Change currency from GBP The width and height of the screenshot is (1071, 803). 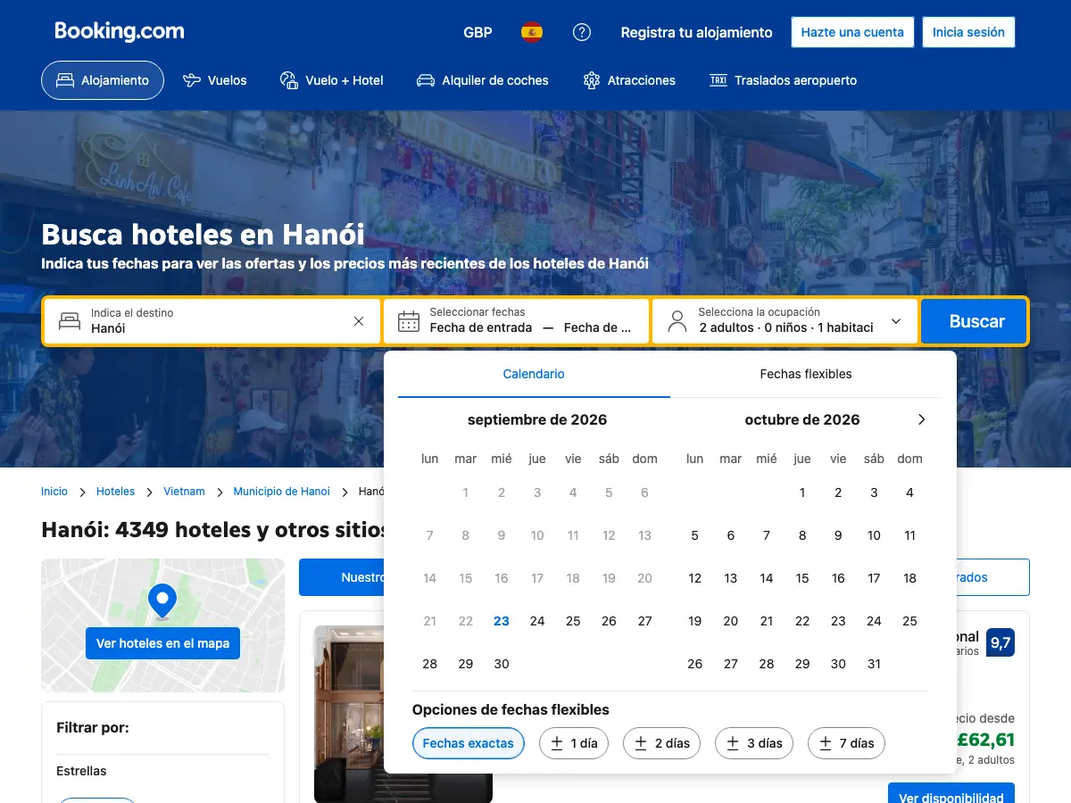click(477, 32)
